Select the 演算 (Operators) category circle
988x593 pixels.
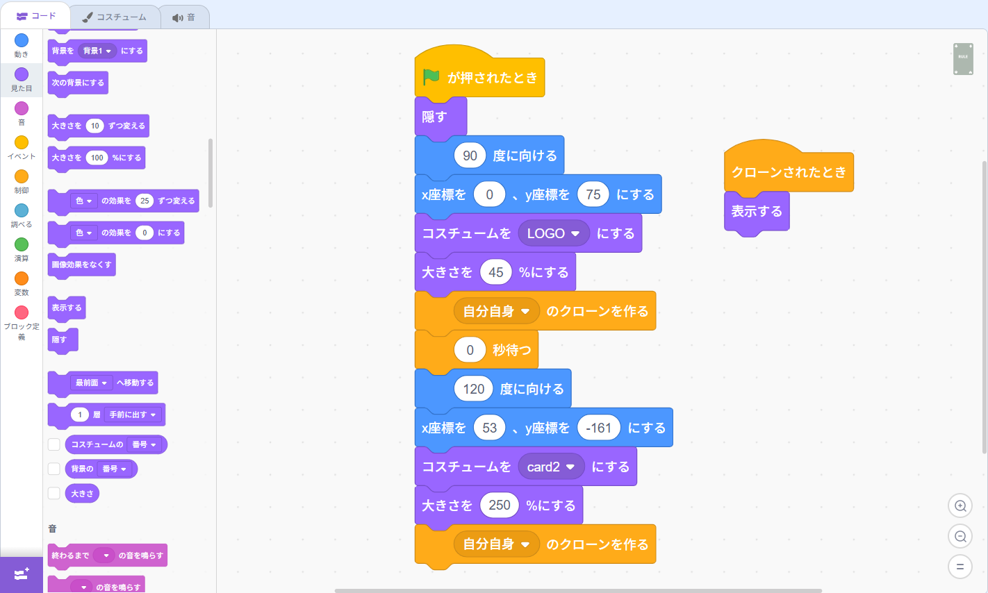click(22, 244)
